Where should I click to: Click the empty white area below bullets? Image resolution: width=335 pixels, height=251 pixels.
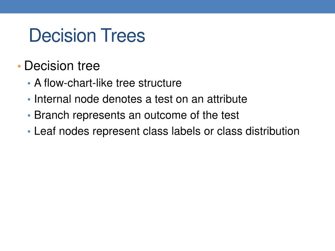167,192
